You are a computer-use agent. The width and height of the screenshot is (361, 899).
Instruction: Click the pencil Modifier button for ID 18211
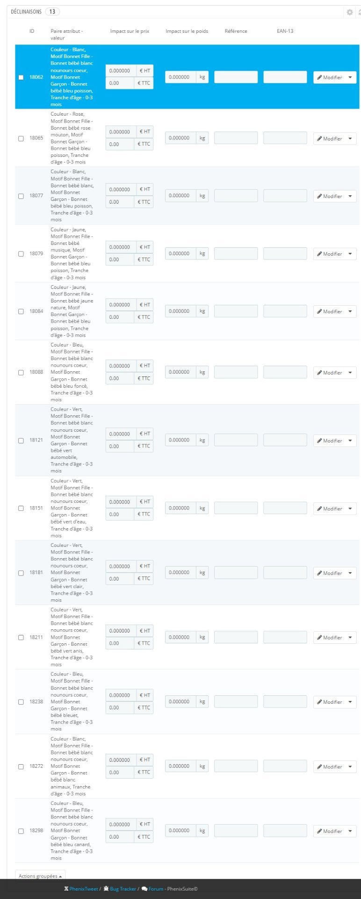329,637
